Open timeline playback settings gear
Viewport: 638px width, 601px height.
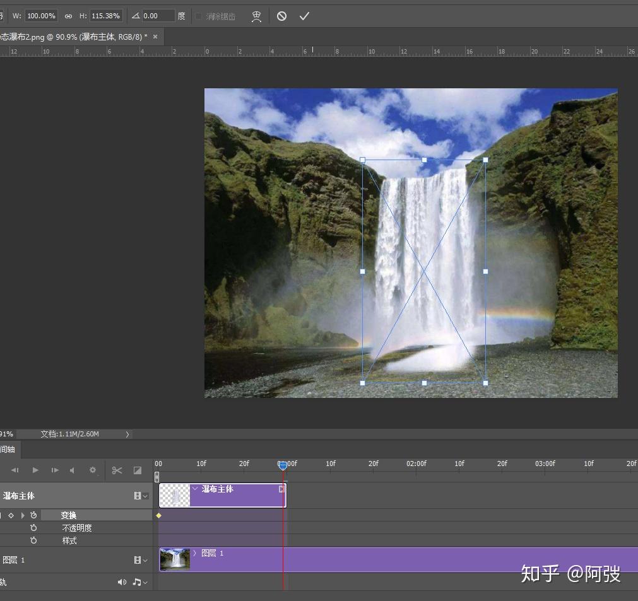[93, 470]
